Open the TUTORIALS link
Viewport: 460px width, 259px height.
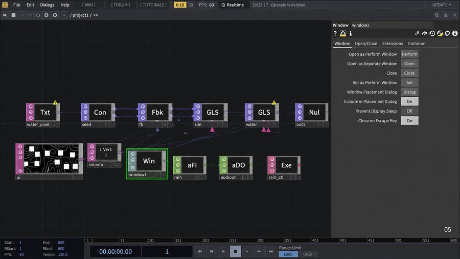click(x=153, y=5)
